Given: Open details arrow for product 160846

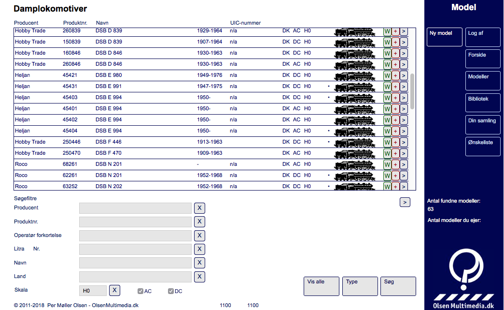Looking at the screenshot, I should pos(404,53).
